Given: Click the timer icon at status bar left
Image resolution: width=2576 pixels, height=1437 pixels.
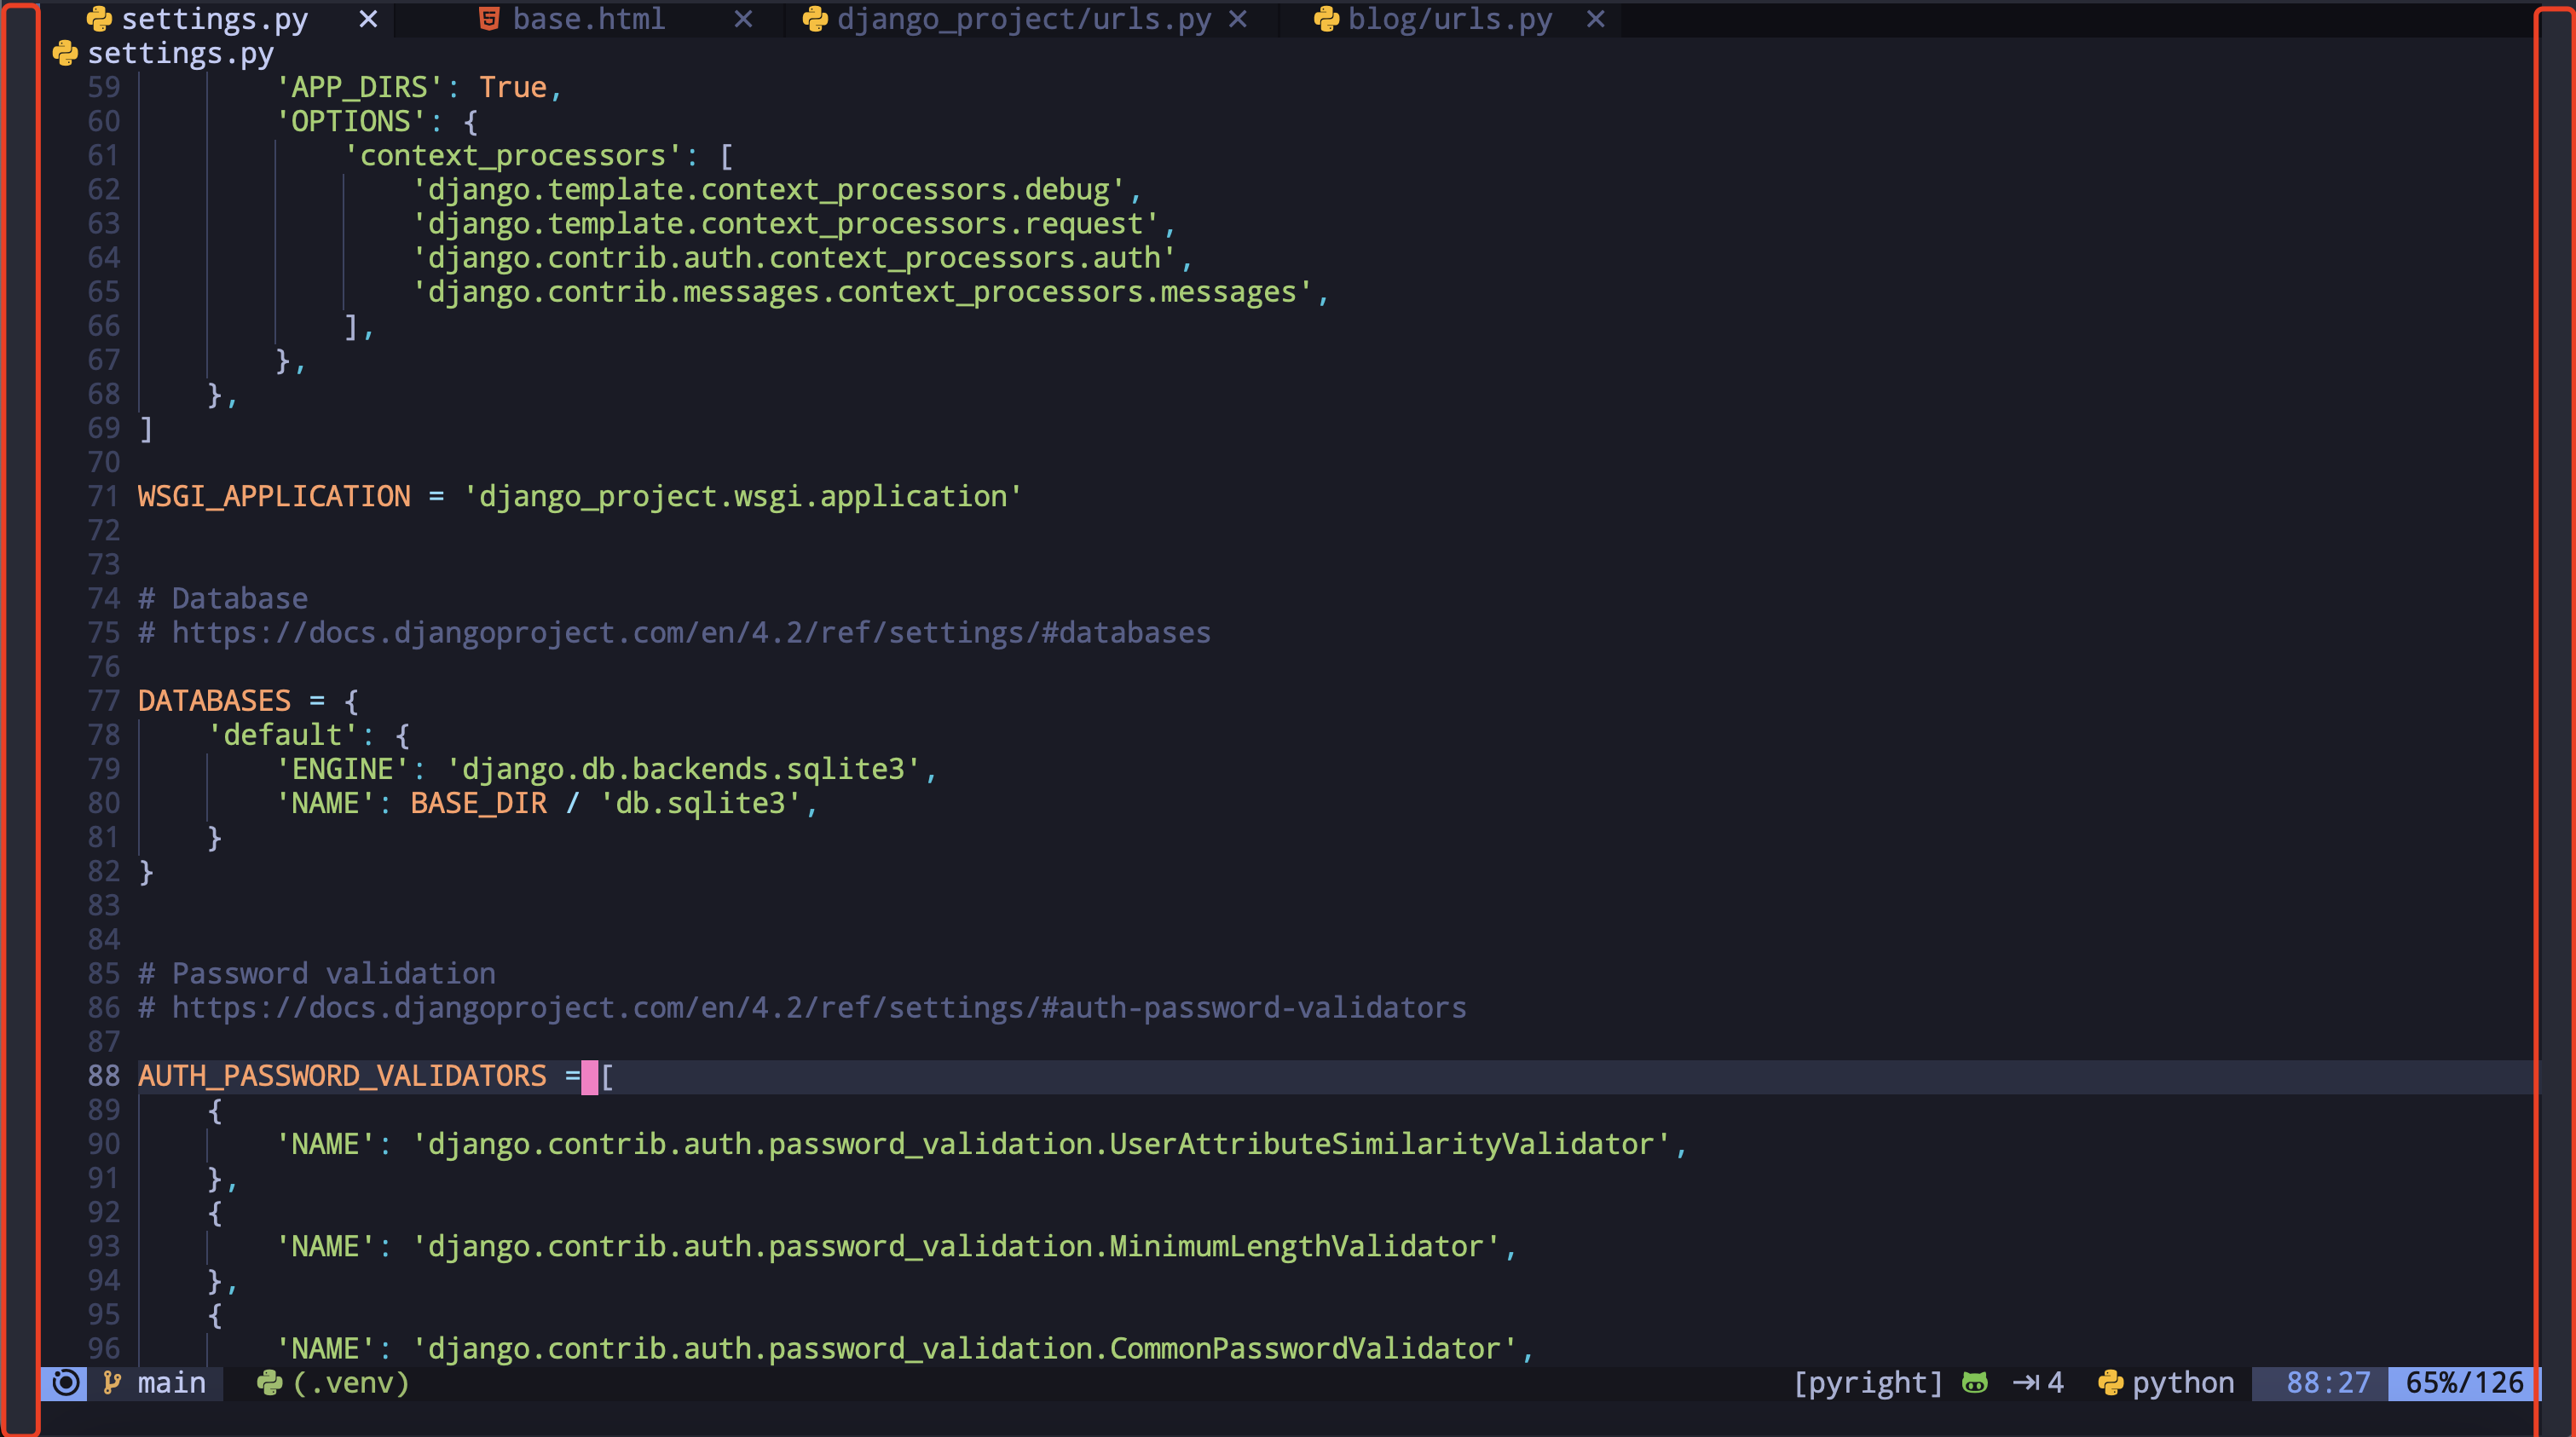Looking at the screenshot, I should tap(64, 1383).
